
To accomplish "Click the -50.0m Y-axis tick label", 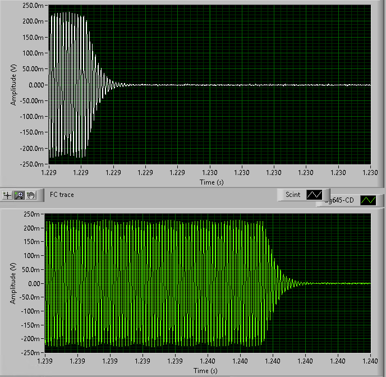I will 30,297.
